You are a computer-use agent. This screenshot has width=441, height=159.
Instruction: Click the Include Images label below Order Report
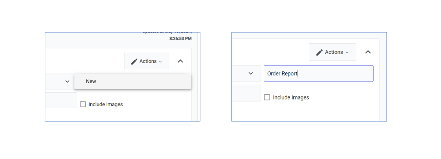(x=291, y=97)
